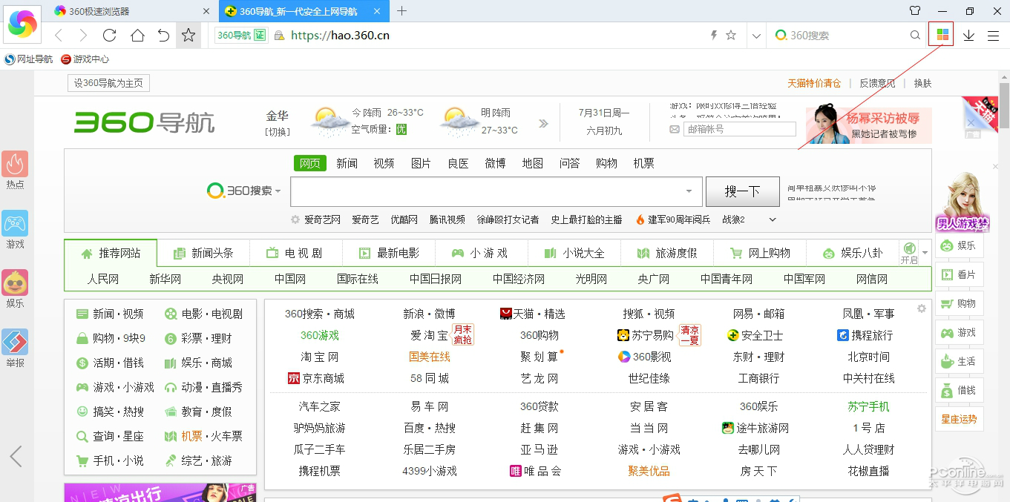Viewport: 1010px width, 502px height.
Task: Open 最新电影 category tab
Action: 389,253
